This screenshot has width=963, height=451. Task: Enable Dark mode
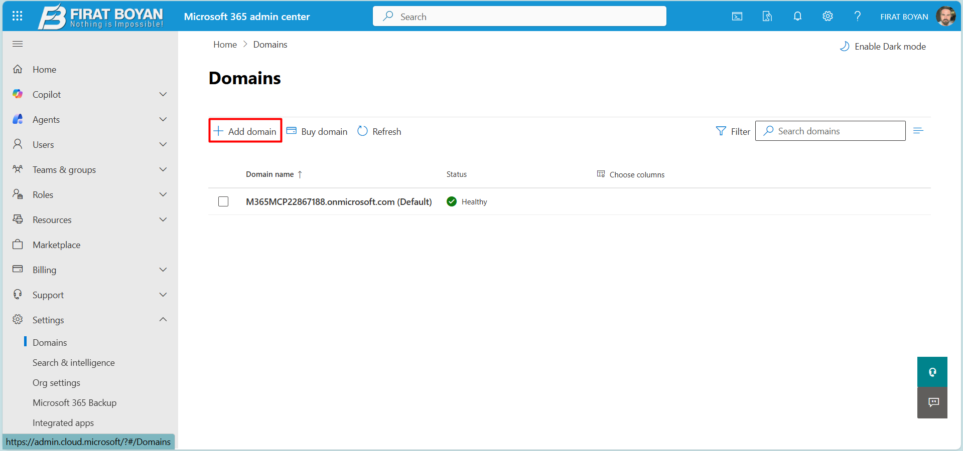pyautogui.click(x=882, y=46)
